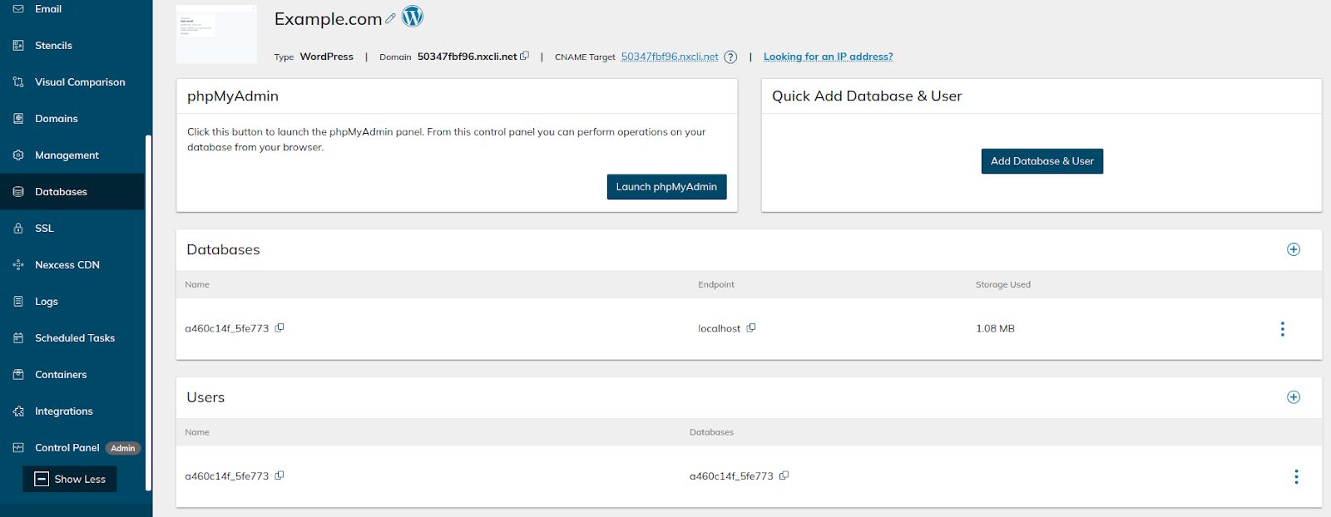Click the Scheduled Tasks calendar icon

point(18,338)
